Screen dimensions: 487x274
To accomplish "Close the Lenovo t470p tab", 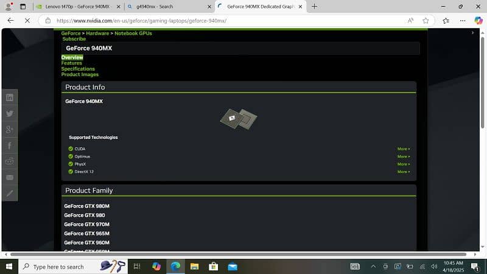I will pyautogui.click(x=118, y=7).
